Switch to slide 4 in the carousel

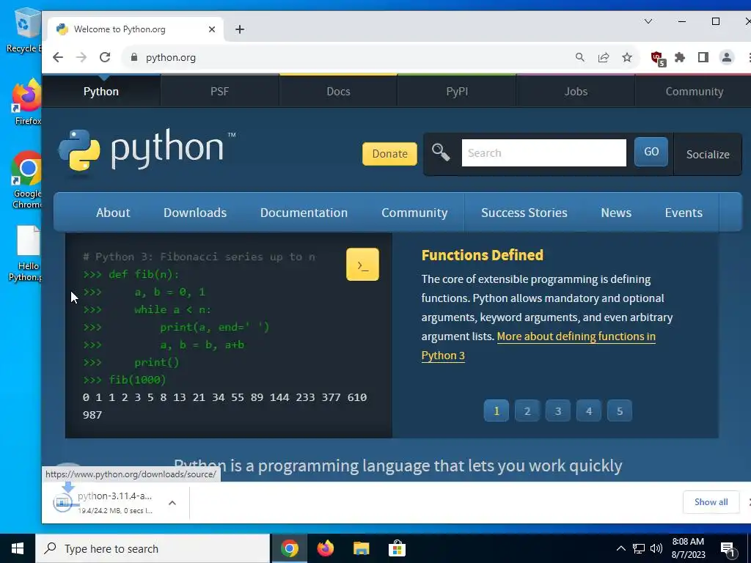589,411
